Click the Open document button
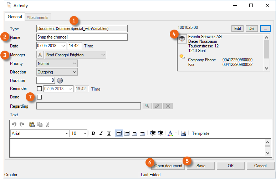Image resolution: width=276 pixels, height=179 pixels. (x=168, y=166)
